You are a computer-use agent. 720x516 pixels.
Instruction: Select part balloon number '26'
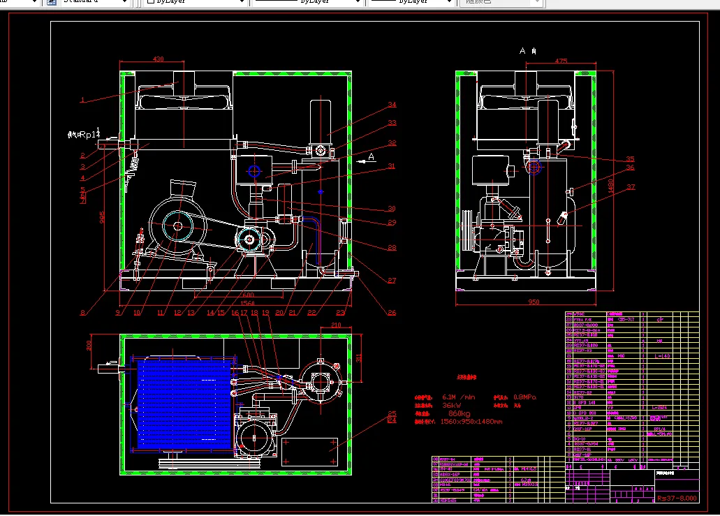pyautogui.click(x=392, y=313)
